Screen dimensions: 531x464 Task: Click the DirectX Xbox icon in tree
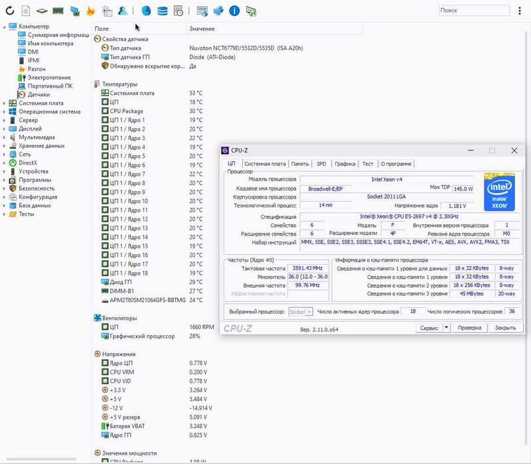click(x=13, y=163)
